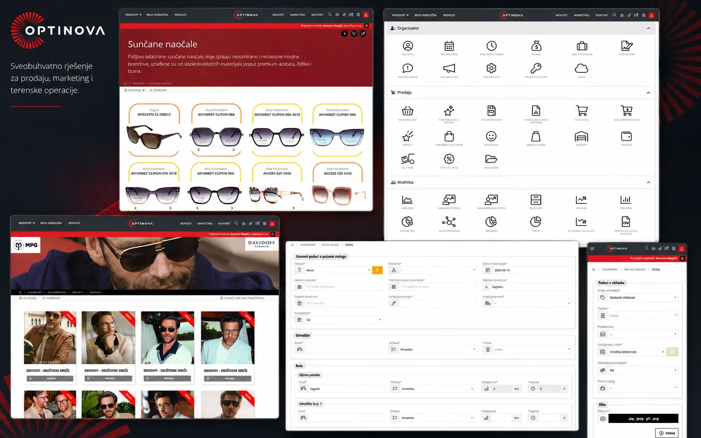Open Moje Postavke gear icon
This screenshot has height=438, width=701.
pyautogui.click(x=491, y=68)
